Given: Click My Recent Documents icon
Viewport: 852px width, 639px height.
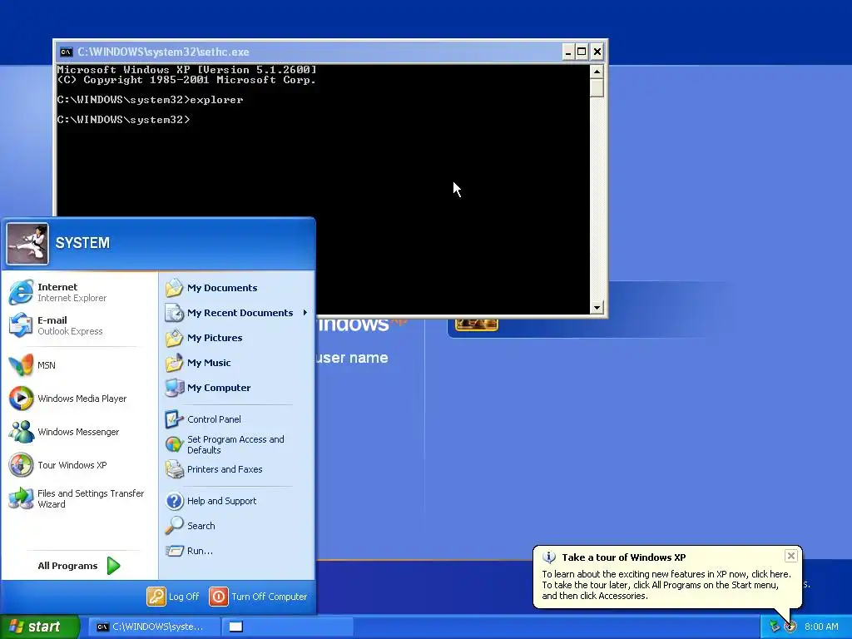Looking at the screenshot, I should pyautogui.click(x=175, y=313).
